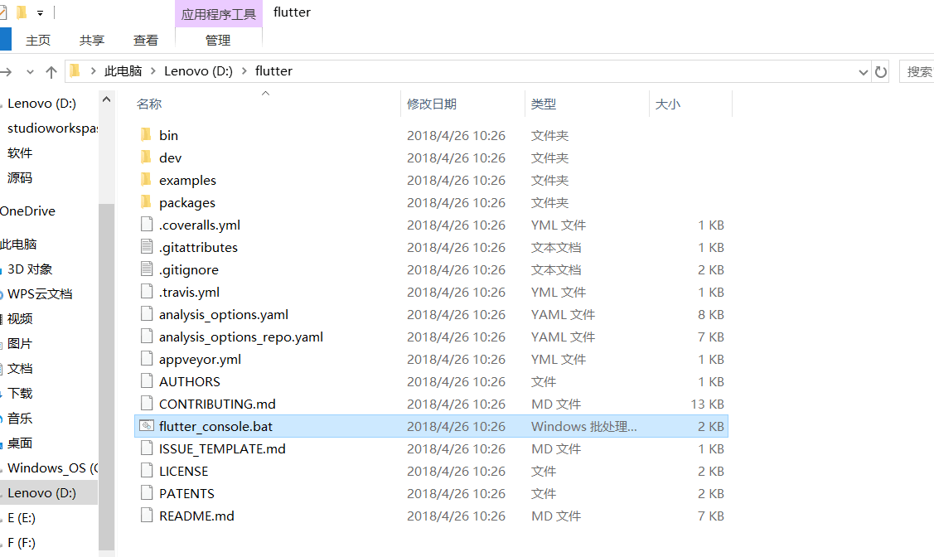Image resolution: width=934 pixels, height=557 pixels.
Task: Open the blue file menu tab
Action: click(5, 40)
